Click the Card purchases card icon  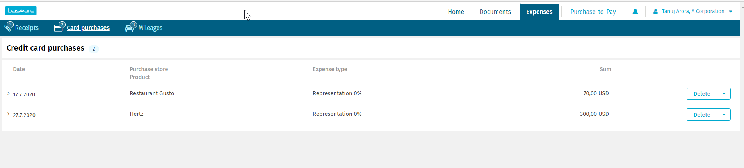point(58,28)
